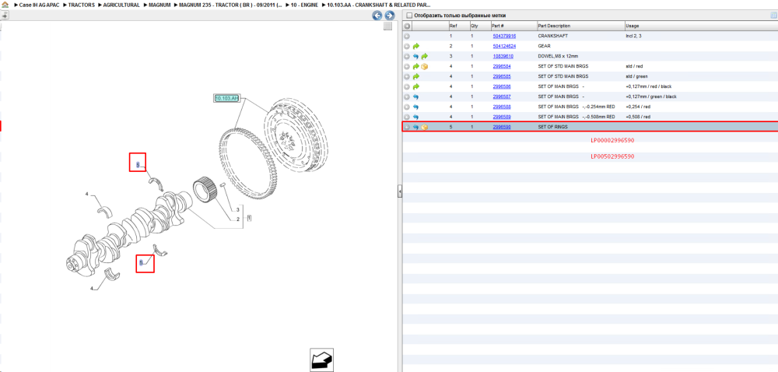Viewport: 778px width, 372px height.
Task: Open part number link 2996589
Action: [x=502, y=117]
